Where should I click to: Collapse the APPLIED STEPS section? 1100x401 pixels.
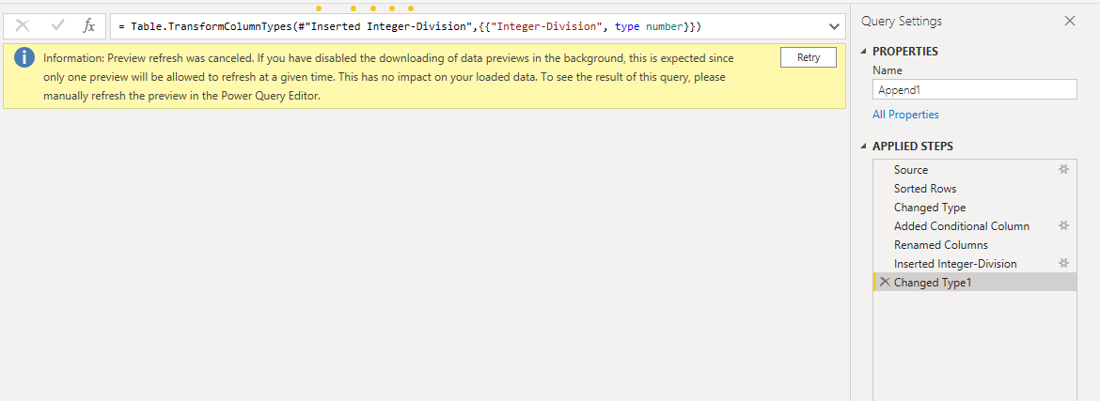(x=864, y=147)
